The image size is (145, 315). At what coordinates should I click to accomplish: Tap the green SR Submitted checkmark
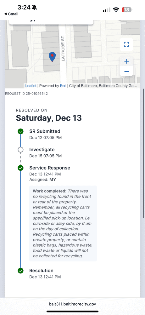[x=20, y=132]
